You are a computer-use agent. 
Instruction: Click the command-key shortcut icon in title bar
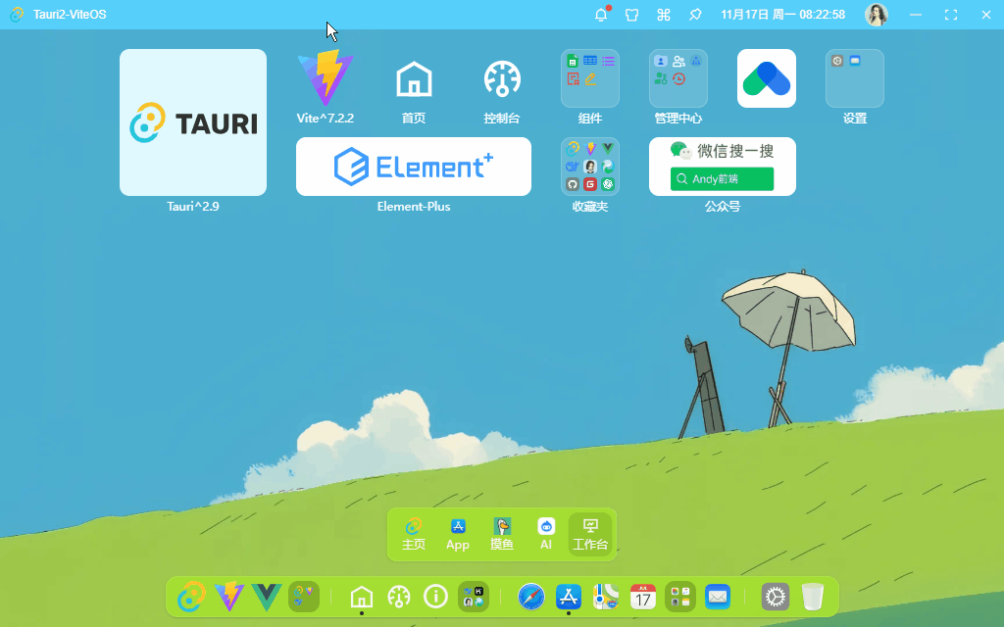click(x=664, y=14)
